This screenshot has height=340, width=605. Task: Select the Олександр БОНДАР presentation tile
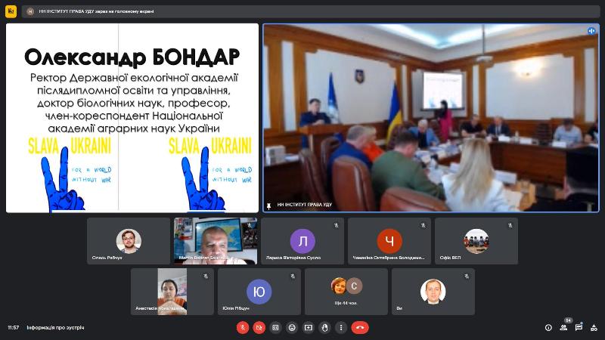click(132, 117)
